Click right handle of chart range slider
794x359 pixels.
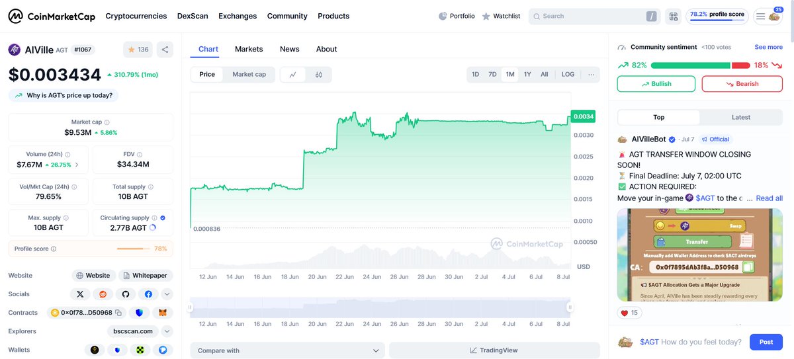point(570,307)
